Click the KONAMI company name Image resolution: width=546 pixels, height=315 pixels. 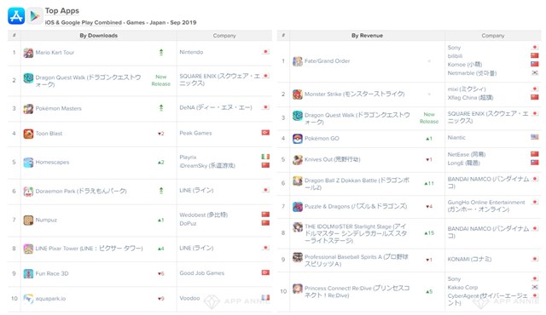pyautogui.click(x=469, y=259)
